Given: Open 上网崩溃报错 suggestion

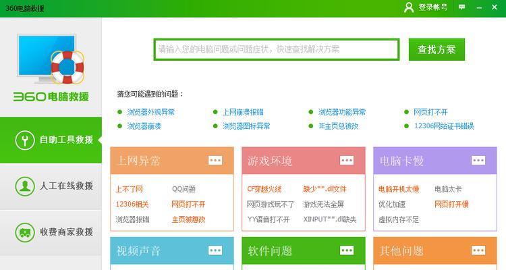Looking at the screenshot, I should click(243, 112).
